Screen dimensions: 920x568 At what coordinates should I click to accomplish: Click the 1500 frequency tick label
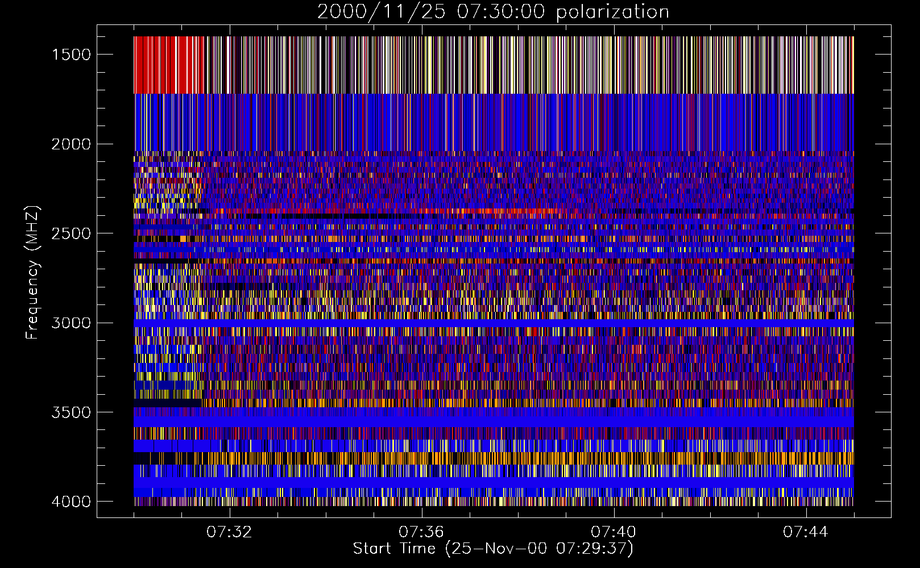[71, 55]
